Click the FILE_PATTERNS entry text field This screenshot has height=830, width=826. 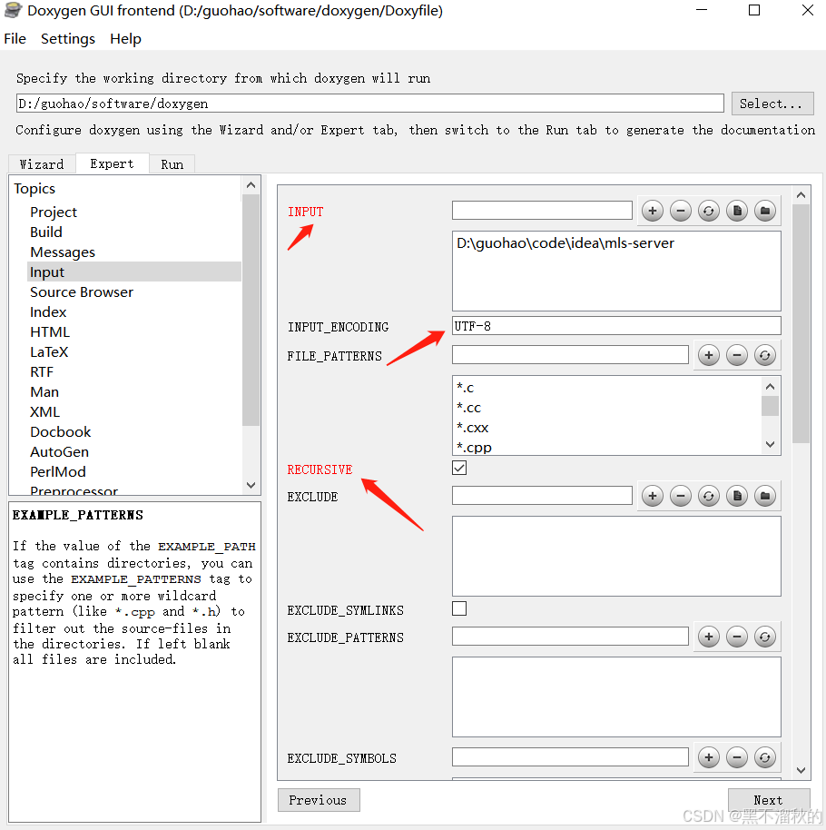point(570,355)
